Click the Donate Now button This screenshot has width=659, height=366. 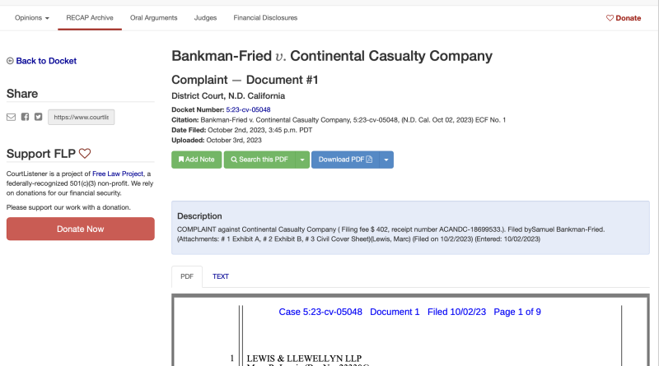[81, 229]
